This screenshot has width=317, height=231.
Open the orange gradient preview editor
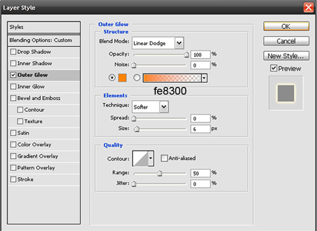[172, 78]
